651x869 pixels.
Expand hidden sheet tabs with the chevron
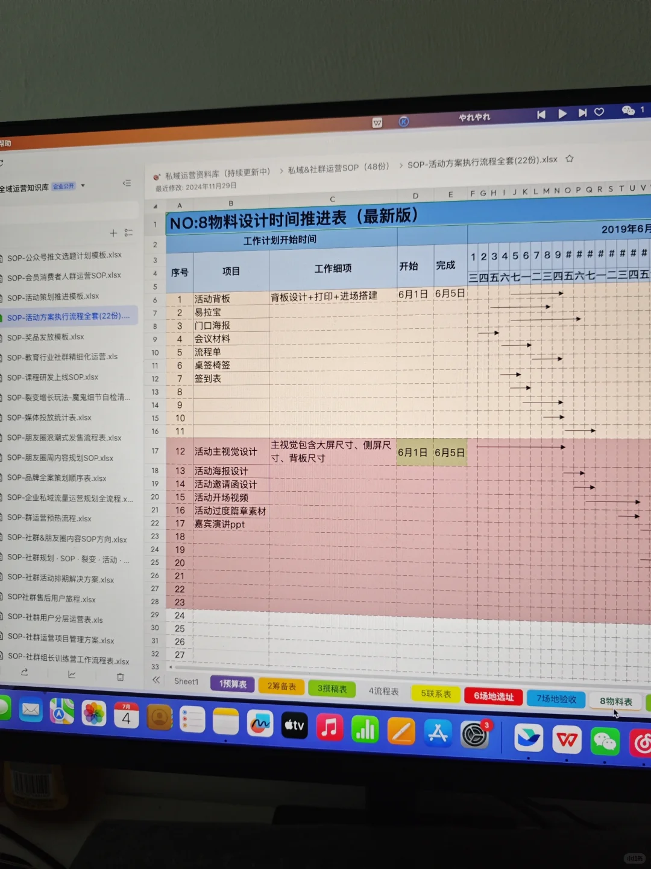coord(156,681)
